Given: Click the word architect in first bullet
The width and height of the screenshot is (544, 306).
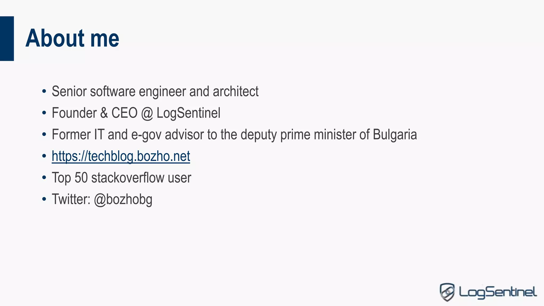Looking at the screenshot, I should pyautogui.click(x=236, y=91).
